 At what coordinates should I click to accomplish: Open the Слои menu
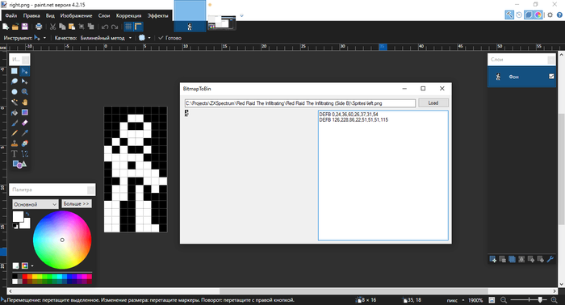point(104,15)
